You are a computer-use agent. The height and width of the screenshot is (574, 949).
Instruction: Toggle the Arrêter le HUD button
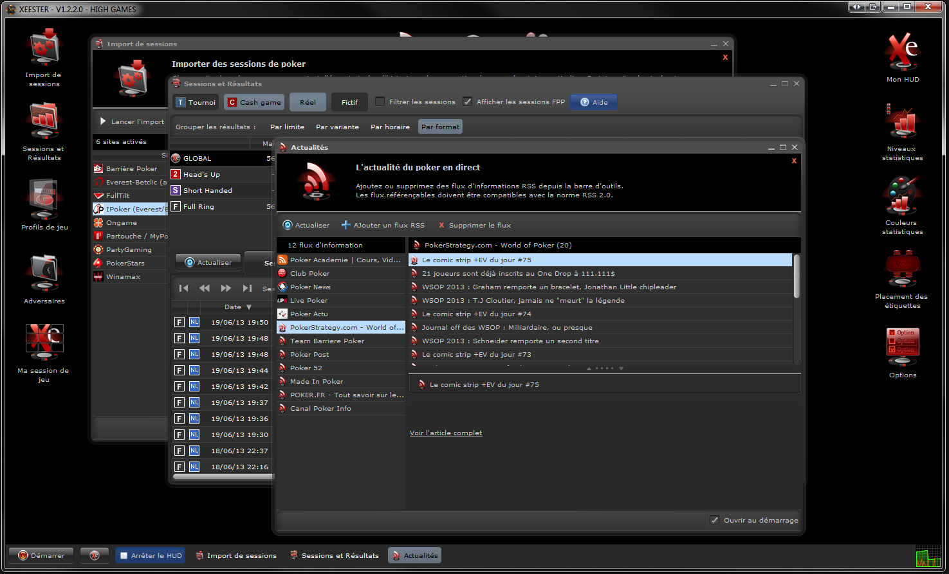point(151,555)
